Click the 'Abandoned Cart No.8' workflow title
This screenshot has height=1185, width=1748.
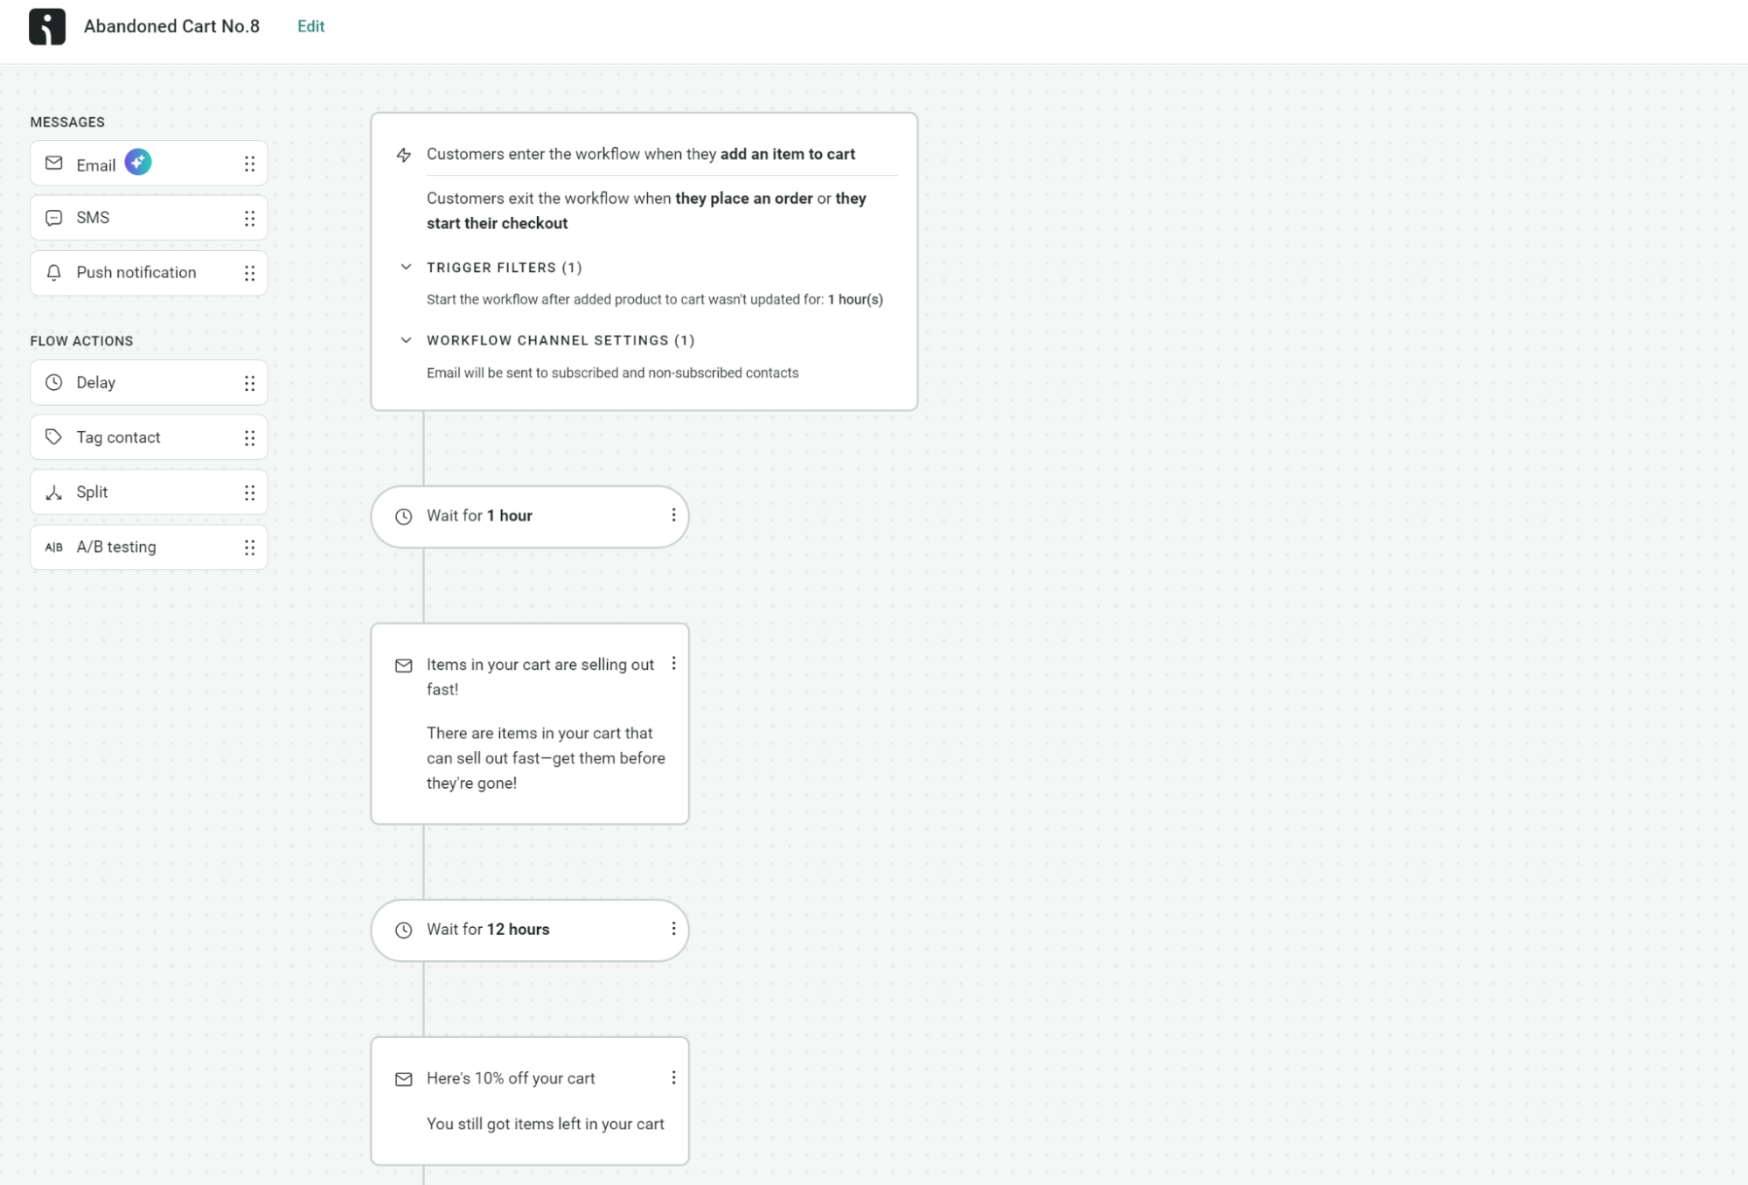[x=172, y=26]
